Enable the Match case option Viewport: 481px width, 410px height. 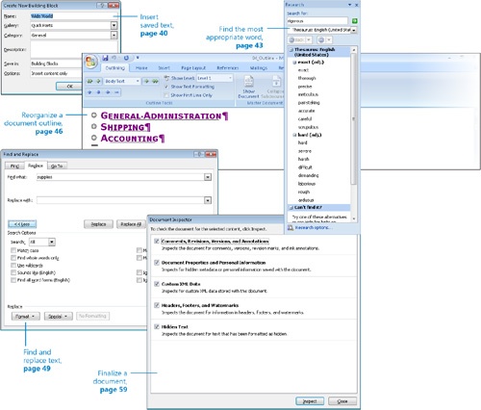click(x=13, y=250)
